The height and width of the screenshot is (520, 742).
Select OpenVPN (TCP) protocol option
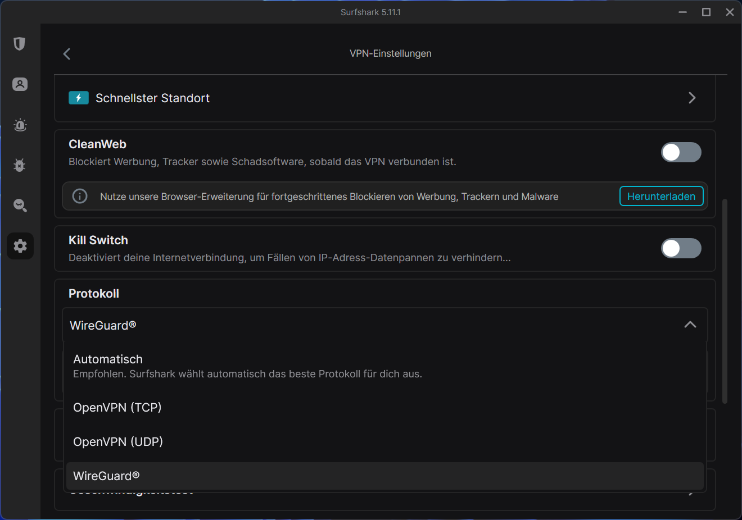pos(384,408)
